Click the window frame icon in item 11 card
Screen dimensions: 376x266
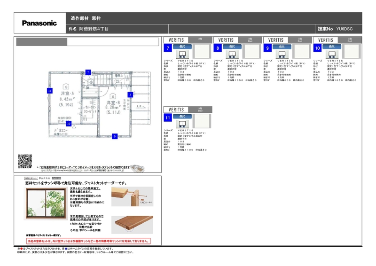click(181, 124)
